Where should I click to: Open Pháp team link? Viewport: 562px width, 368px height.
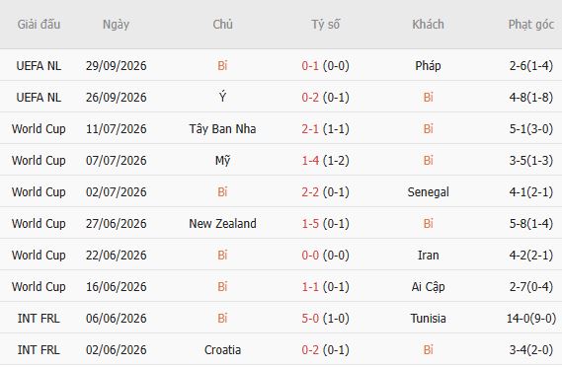(428, 66)
